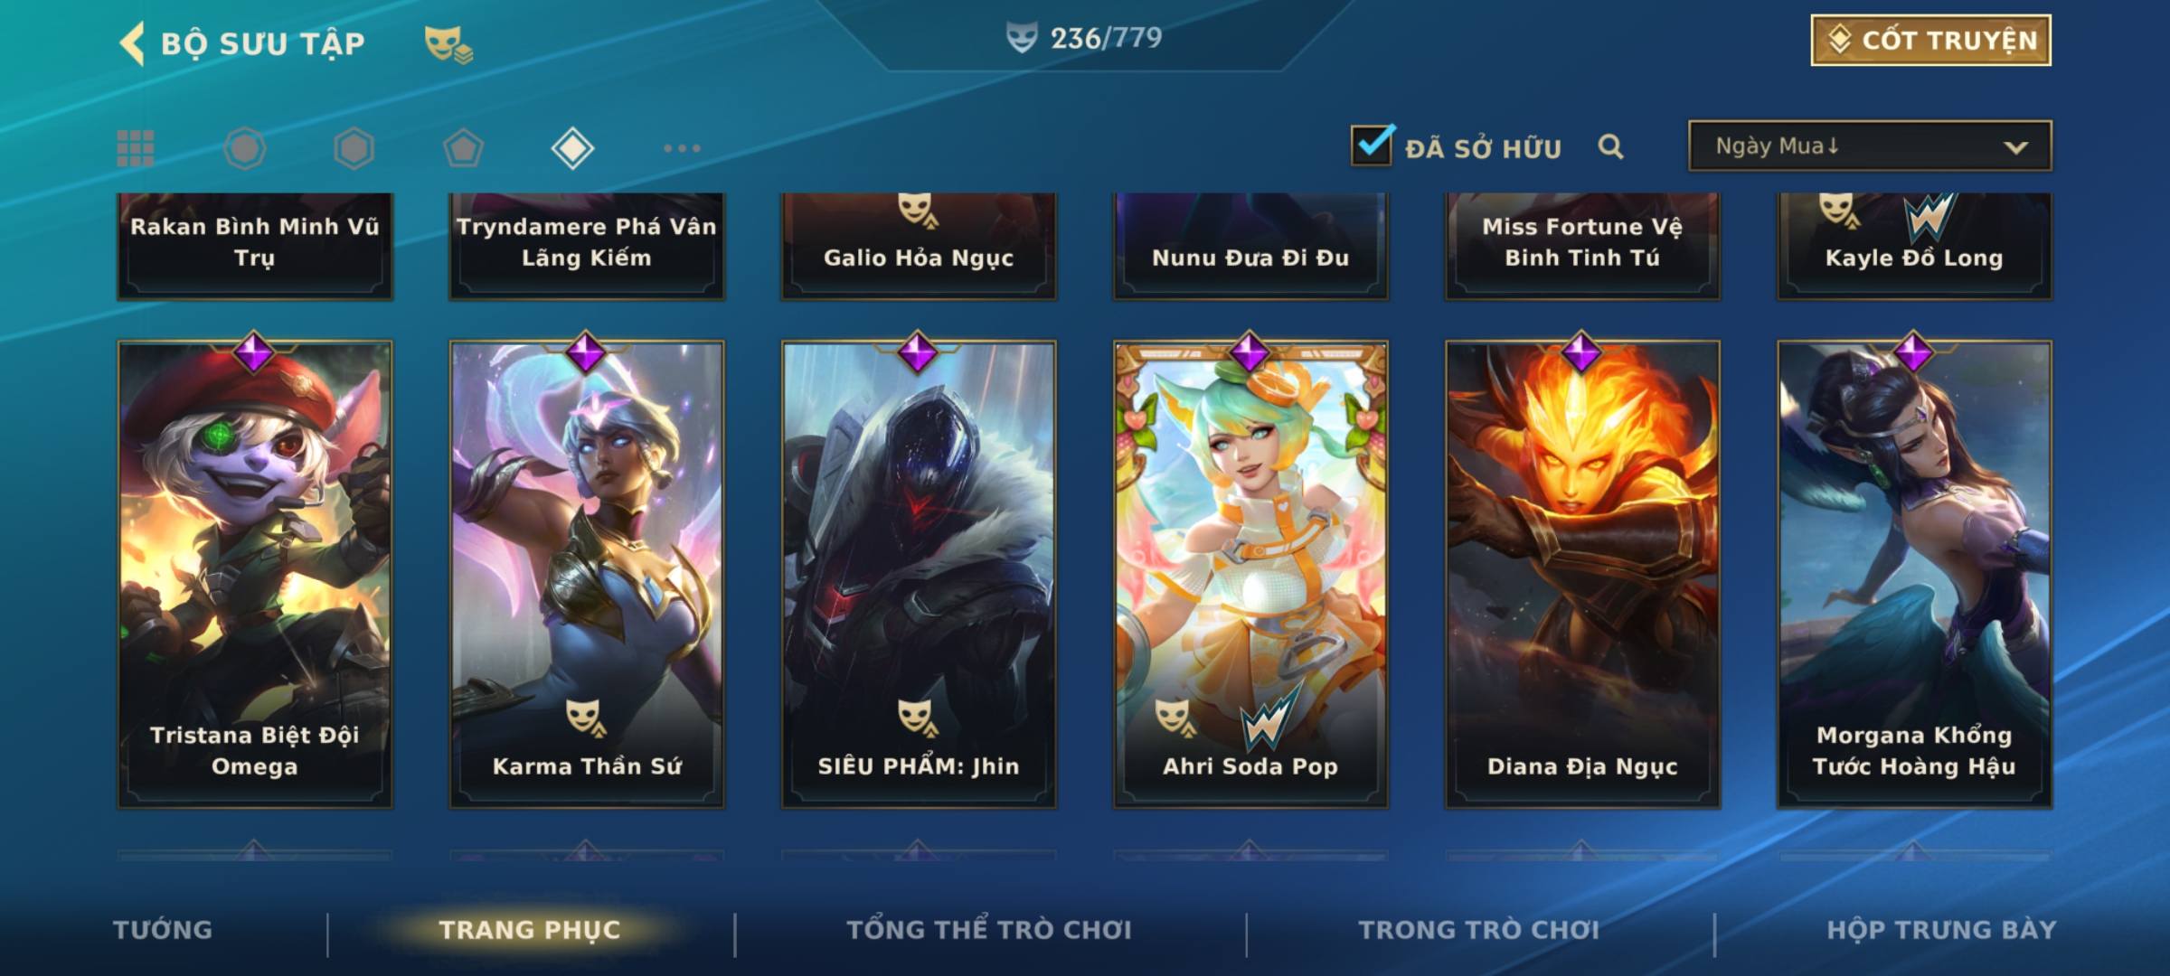Click the dropdown chevron arrow
The image size is (2170, 976).
(2015, 147)
